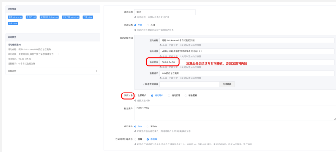Viewport: 336px width, 152px height.
Task: Expand details via the 查看详情 chevron arrow
Action: [97, 71]
